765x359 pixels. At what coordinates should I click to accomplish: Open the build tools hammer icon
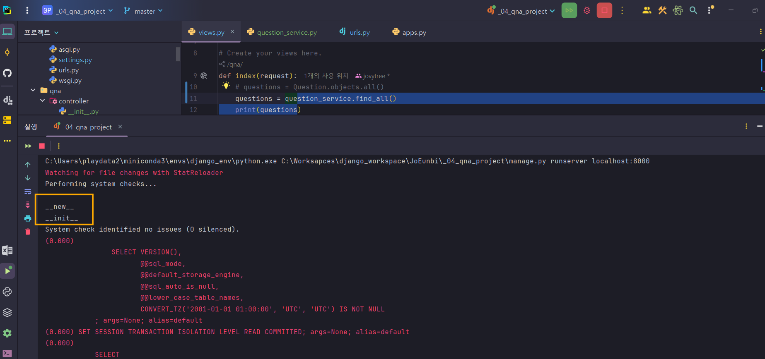coord(662,10)
